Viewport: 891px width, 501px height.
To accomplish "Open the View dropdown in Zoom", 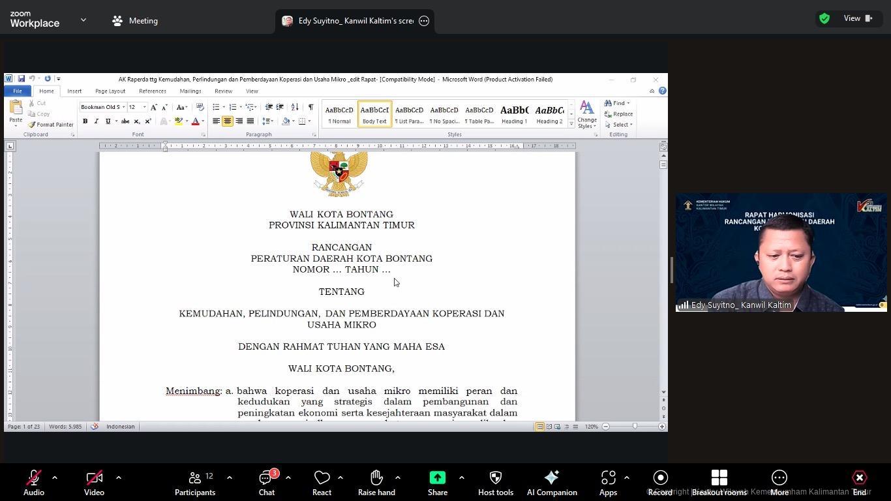I will click(857, 18).
